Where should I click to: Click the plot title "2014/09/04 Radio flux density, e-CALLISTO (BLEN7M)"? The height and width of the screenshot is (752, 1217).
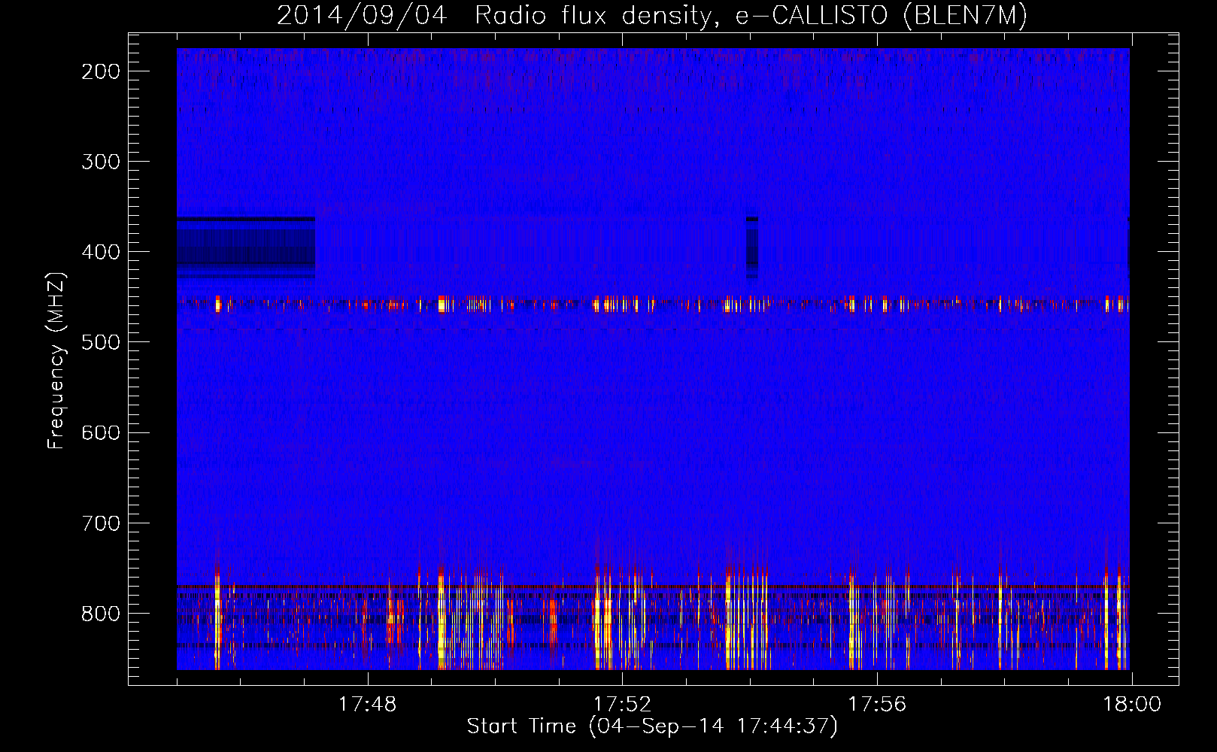point(651,15)
